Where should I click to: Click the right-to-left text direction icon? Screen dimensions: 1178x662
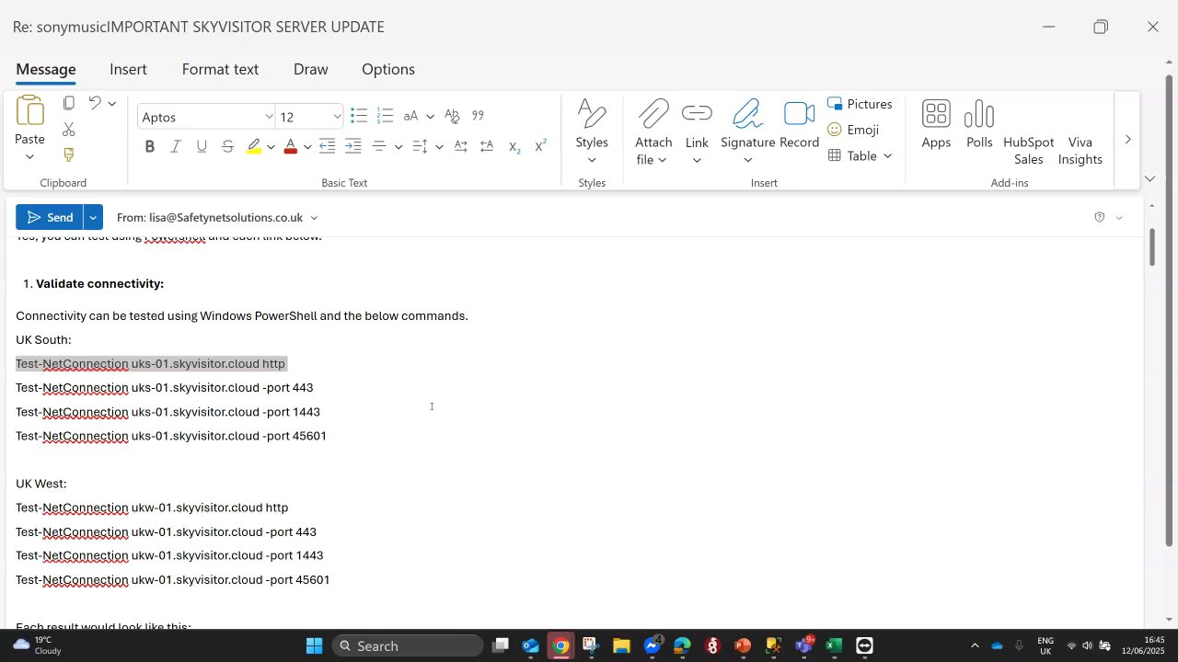(487, 146)
